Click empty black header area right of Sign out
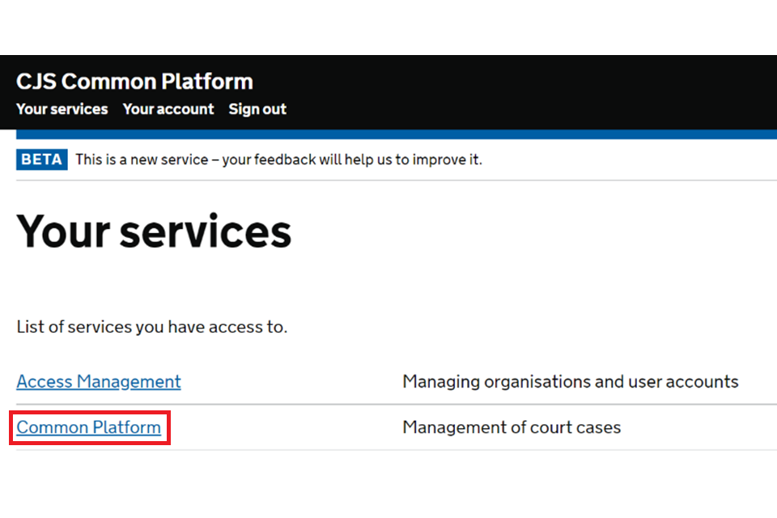 click(526, 97)
